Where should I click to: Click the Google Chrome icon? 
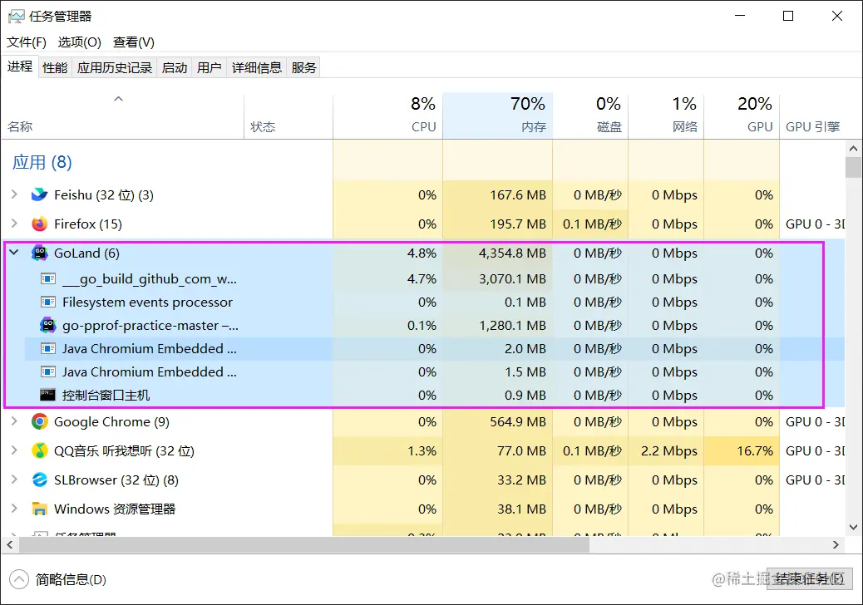[x=40, y=422]
